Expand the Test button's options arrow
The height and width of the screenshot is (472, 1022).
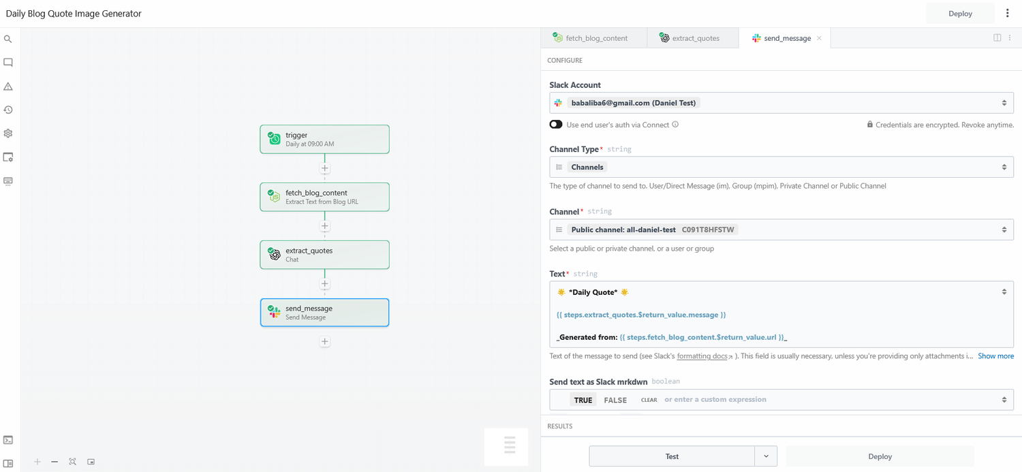766,456
